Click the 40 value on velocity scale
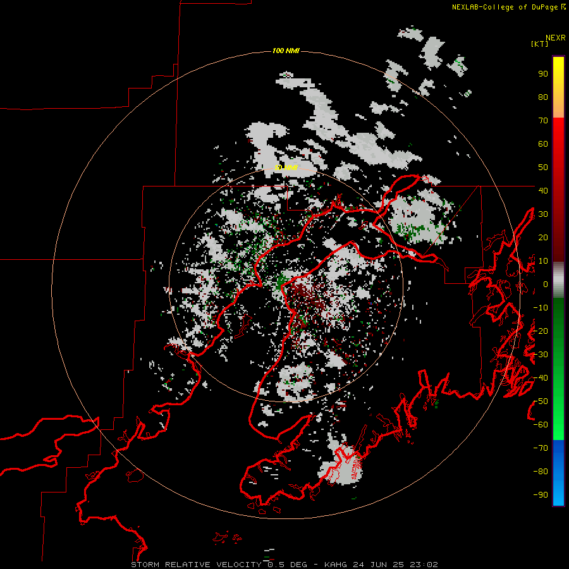 (x=543, y=190)
